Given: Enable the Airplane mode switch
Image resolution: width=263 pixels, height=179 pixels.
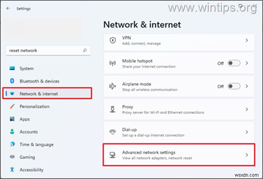Looking at the screenshot, I should point(234,86).
